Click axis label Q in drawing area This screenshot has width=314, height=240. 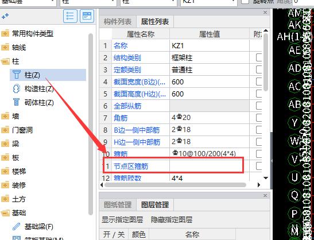[x=294, y=195]
